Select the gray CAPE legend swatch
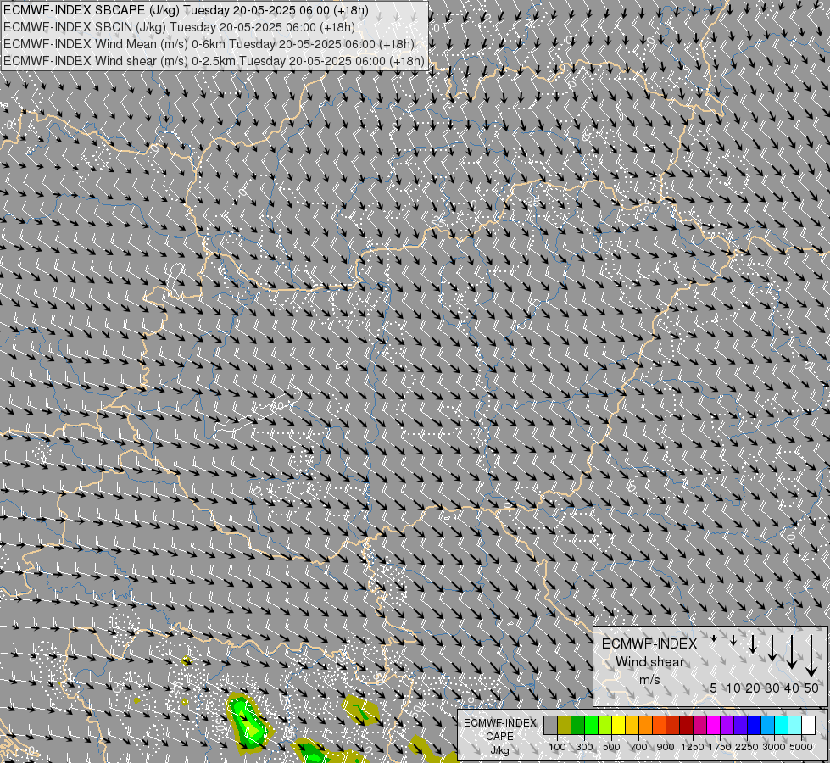 click(550, 725)
